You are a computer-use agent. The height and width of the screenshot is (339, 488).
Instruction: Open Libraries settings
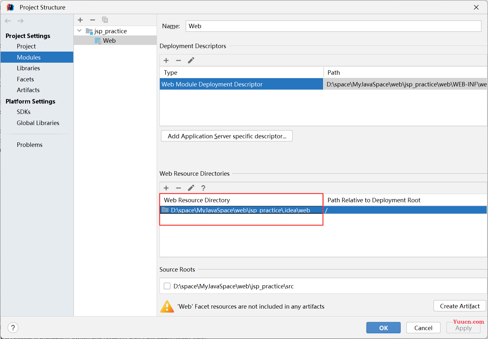point(28,68)
